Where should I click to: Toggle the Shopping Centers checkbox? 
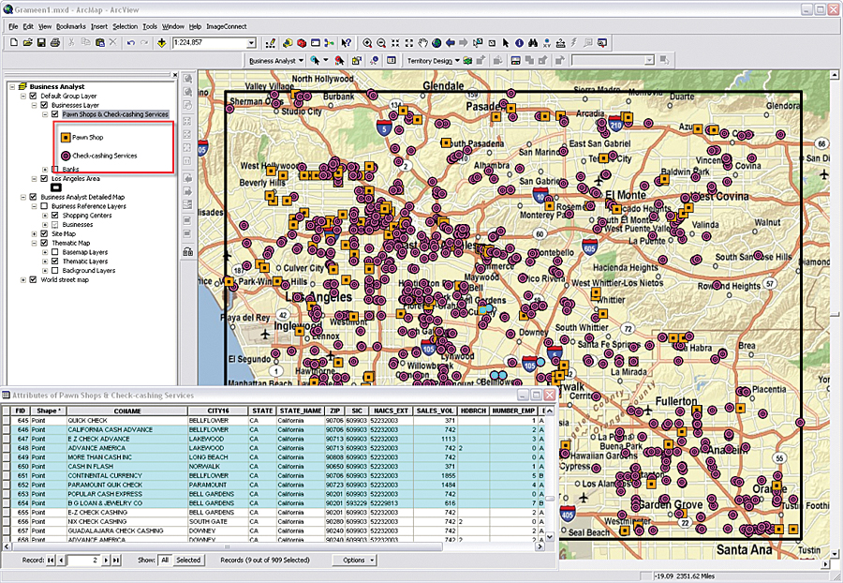click(x=55, y=216)
